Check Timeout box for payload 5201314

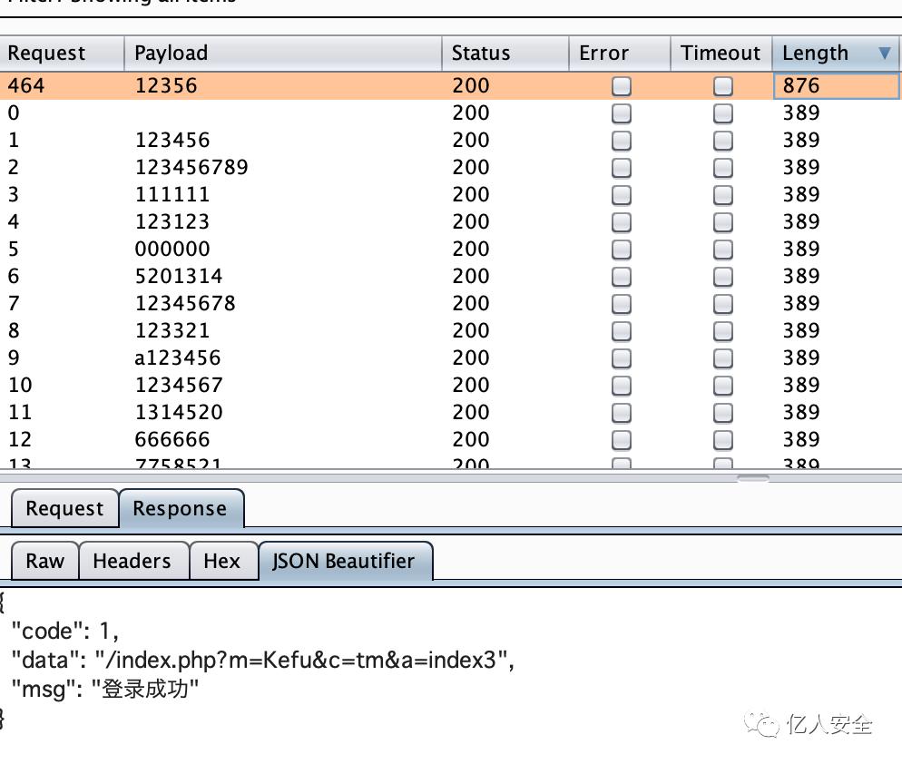tap(723, 277)
